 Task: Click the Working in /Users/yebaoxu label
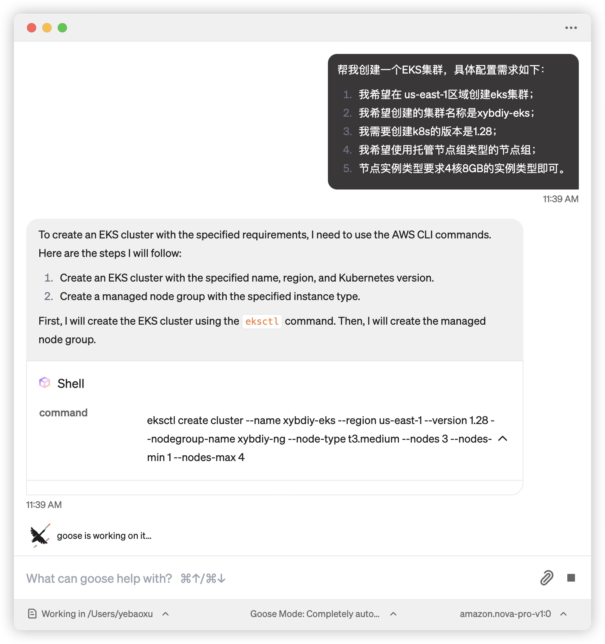coord(97,614)
